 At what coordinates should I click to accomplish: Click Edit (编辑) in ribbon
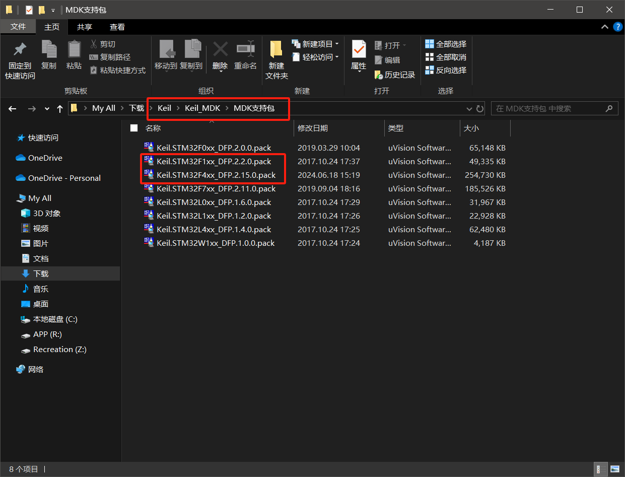pos(388,60)
